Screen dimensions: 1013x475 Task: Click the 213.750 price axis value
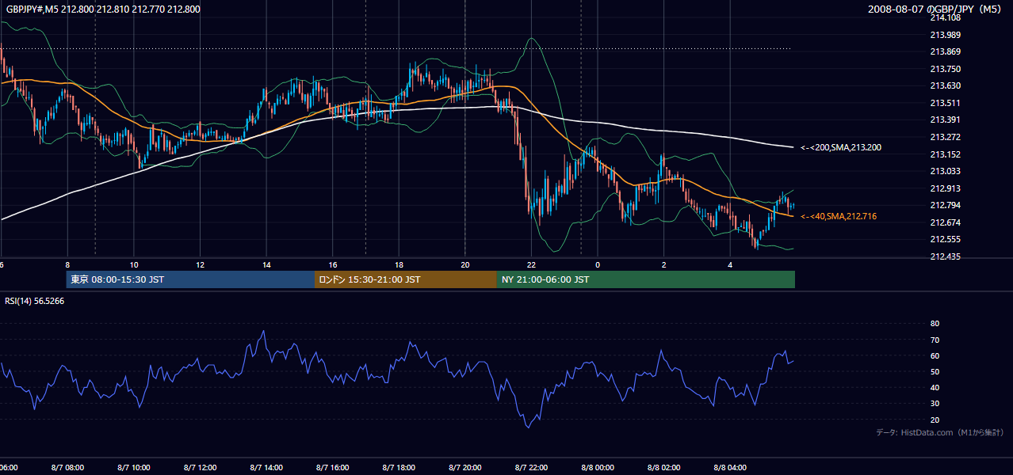tap(944, 69)
